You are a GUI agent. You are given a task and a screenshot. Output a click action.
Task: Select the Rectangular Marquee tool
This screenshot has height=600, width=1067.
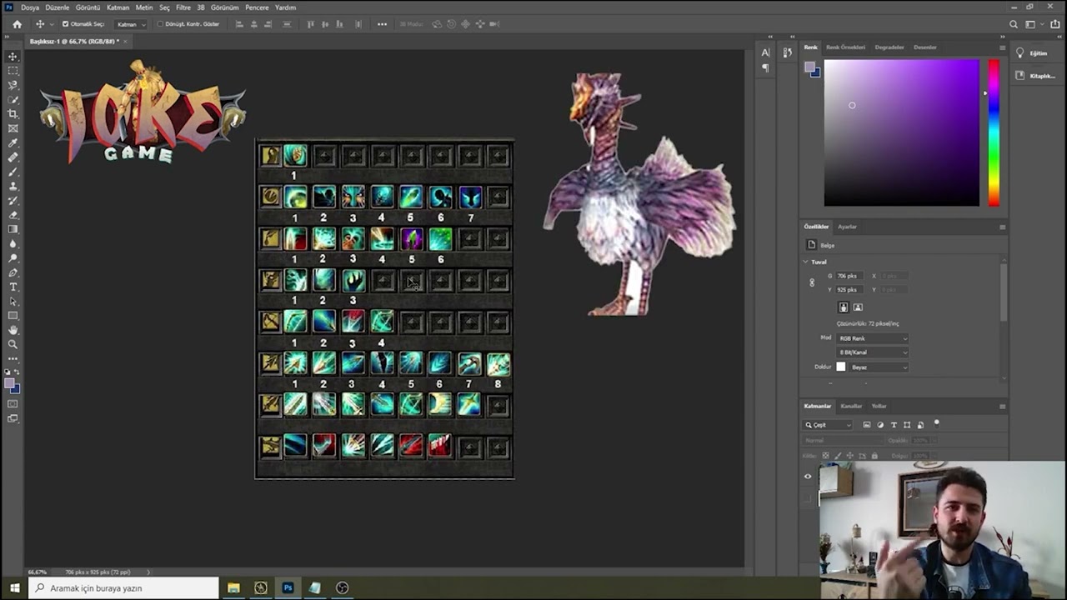pyautogui.click(x=13, y=71)
